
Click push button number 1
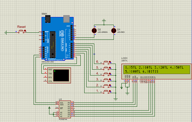point(106,92)
